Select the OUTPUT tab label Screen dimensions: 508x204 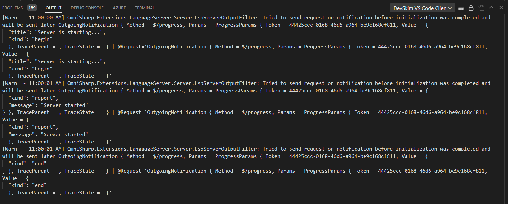(53, 8)
